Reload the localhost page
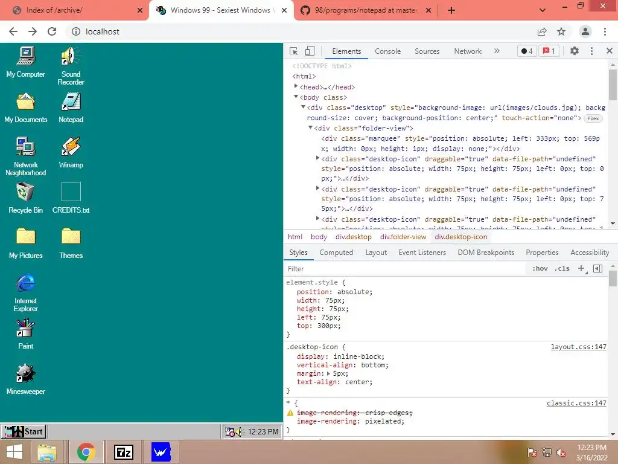Viewport: 618px width, 464px height. pyautogui.click(x=52, y=31)
